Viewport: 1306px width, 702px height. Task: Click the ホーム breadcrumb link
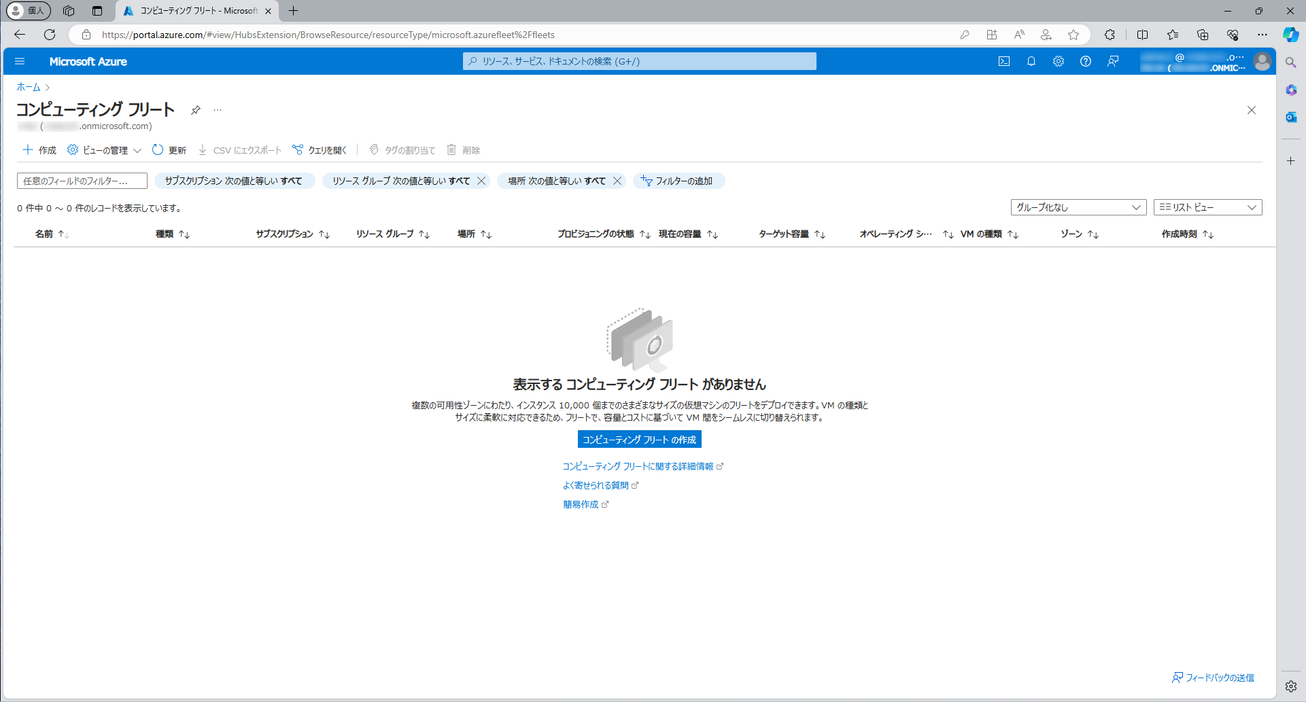pos(29,87)
